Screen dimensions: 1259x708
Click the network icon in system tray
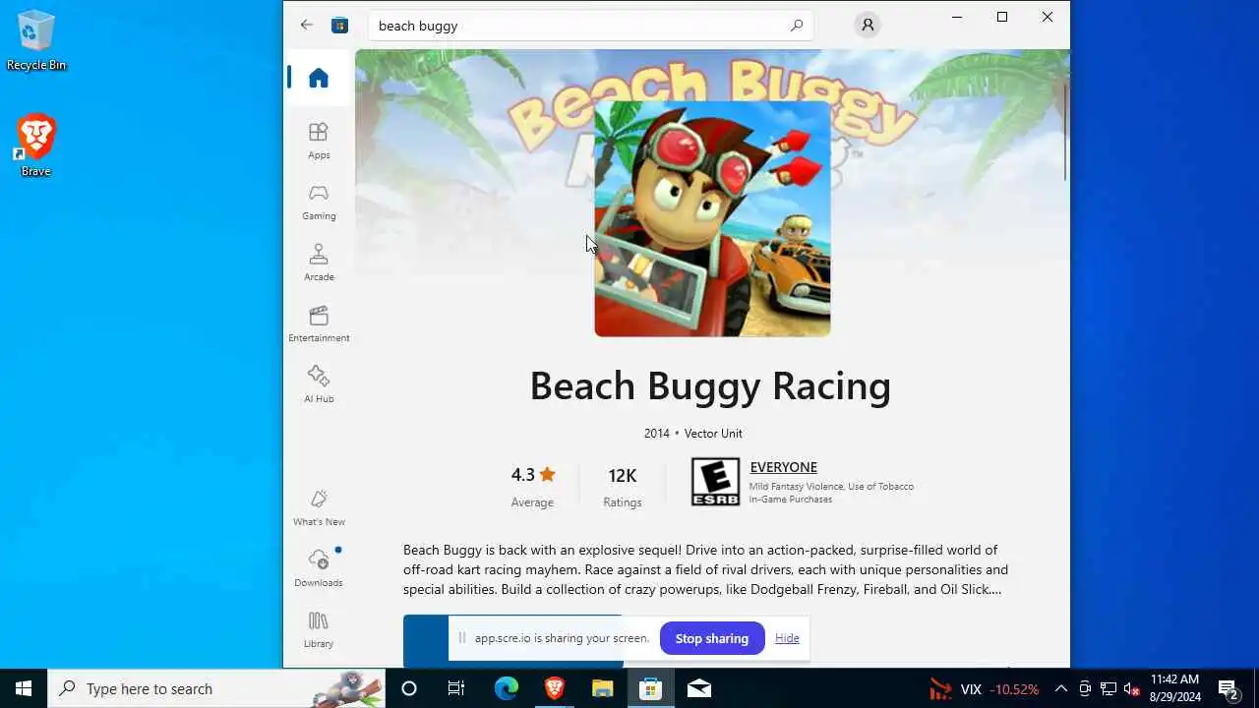pos(1109,688)
